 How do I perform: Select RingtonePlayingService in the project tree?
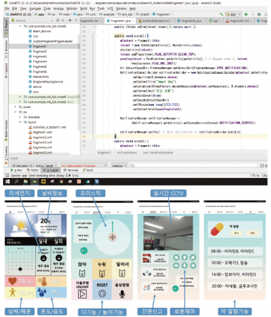pos(48,82)
